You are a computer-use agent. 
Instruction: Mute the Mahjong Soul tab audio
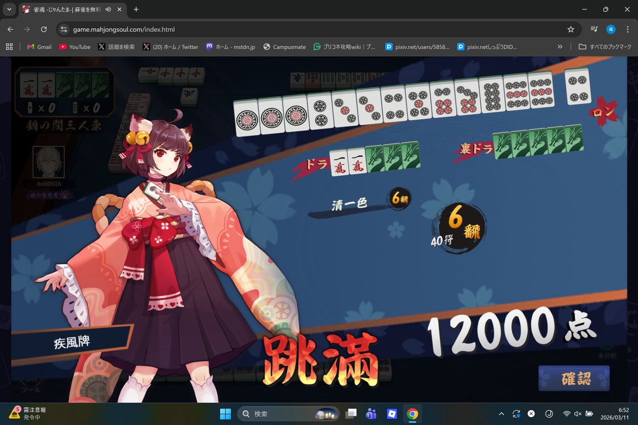click(x=108, y=9)
